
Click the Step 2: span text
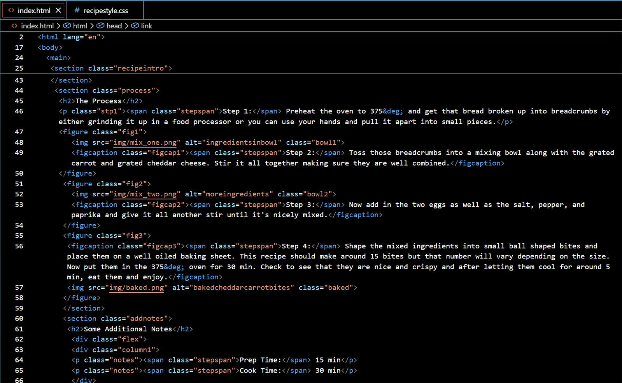(300, 153)
